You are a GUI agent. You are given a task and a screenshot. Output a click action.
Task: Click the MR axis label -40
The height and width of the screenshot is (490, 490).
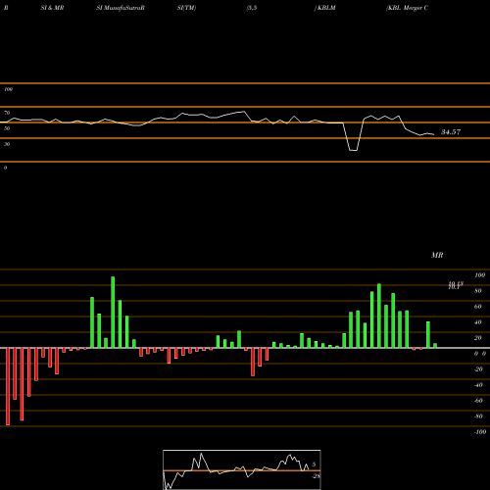click(x=478, y=385)
